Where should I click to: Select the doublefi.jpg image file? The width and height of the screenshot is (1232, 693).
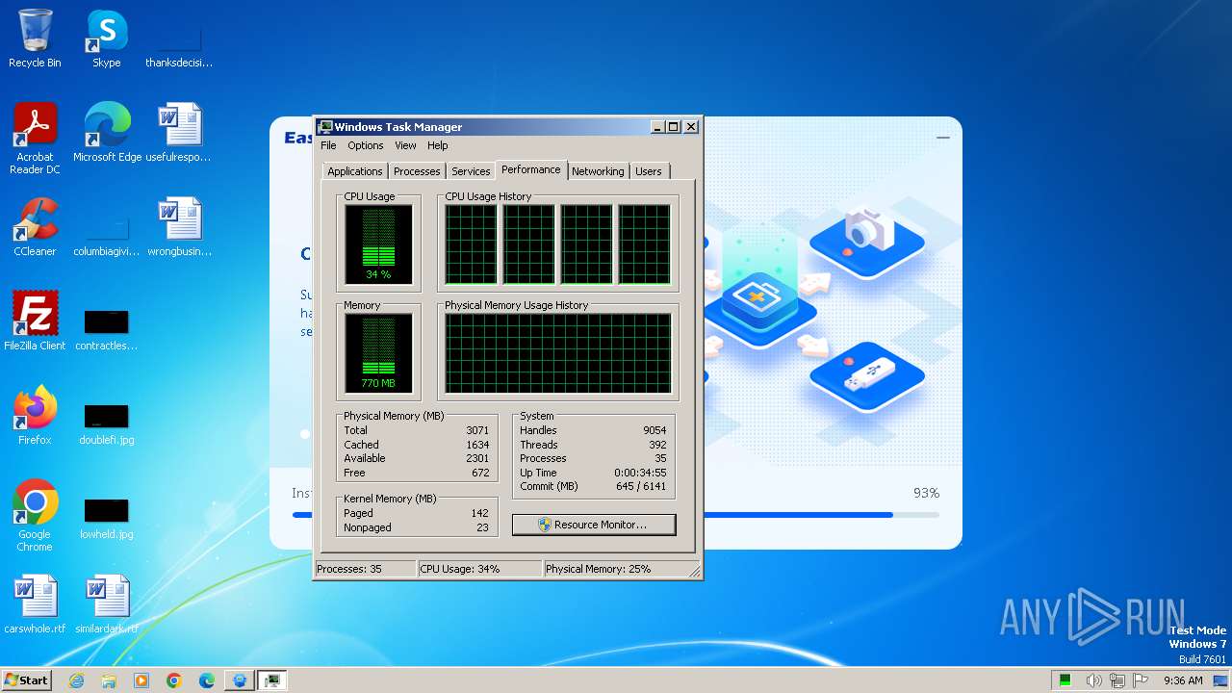click(107, 424)
